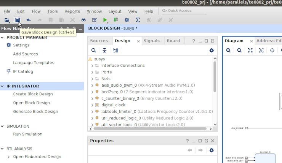
Task: Open IP Catalog
Action: point(23,71)
